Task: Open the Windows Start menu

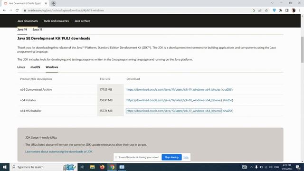Action: click(x=5, y=167)
